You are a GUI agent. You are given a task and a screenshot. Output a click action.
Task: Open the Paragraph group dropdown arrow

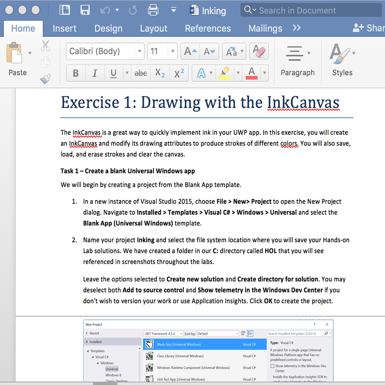[309, 53]
